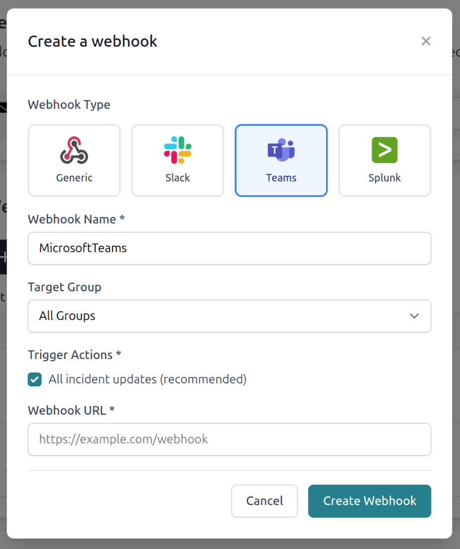Image resolution: width=460 pixels, height=549 pixels.
Task: Click the All Groups chevron arrow
Action: tap(414, 316)
